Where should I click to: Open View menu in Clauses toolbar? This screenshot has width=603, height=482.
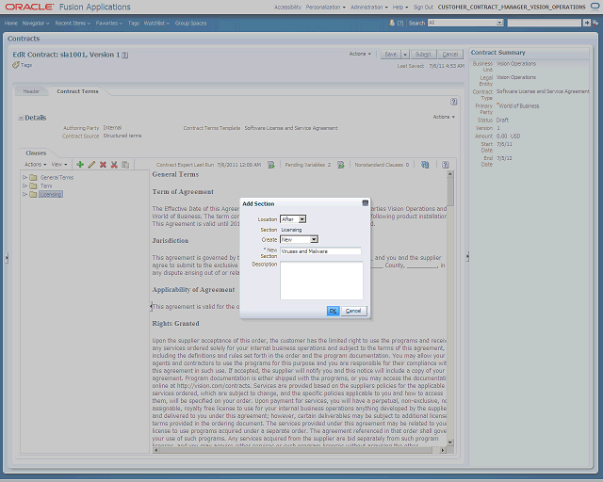click(x=59, y=164)
